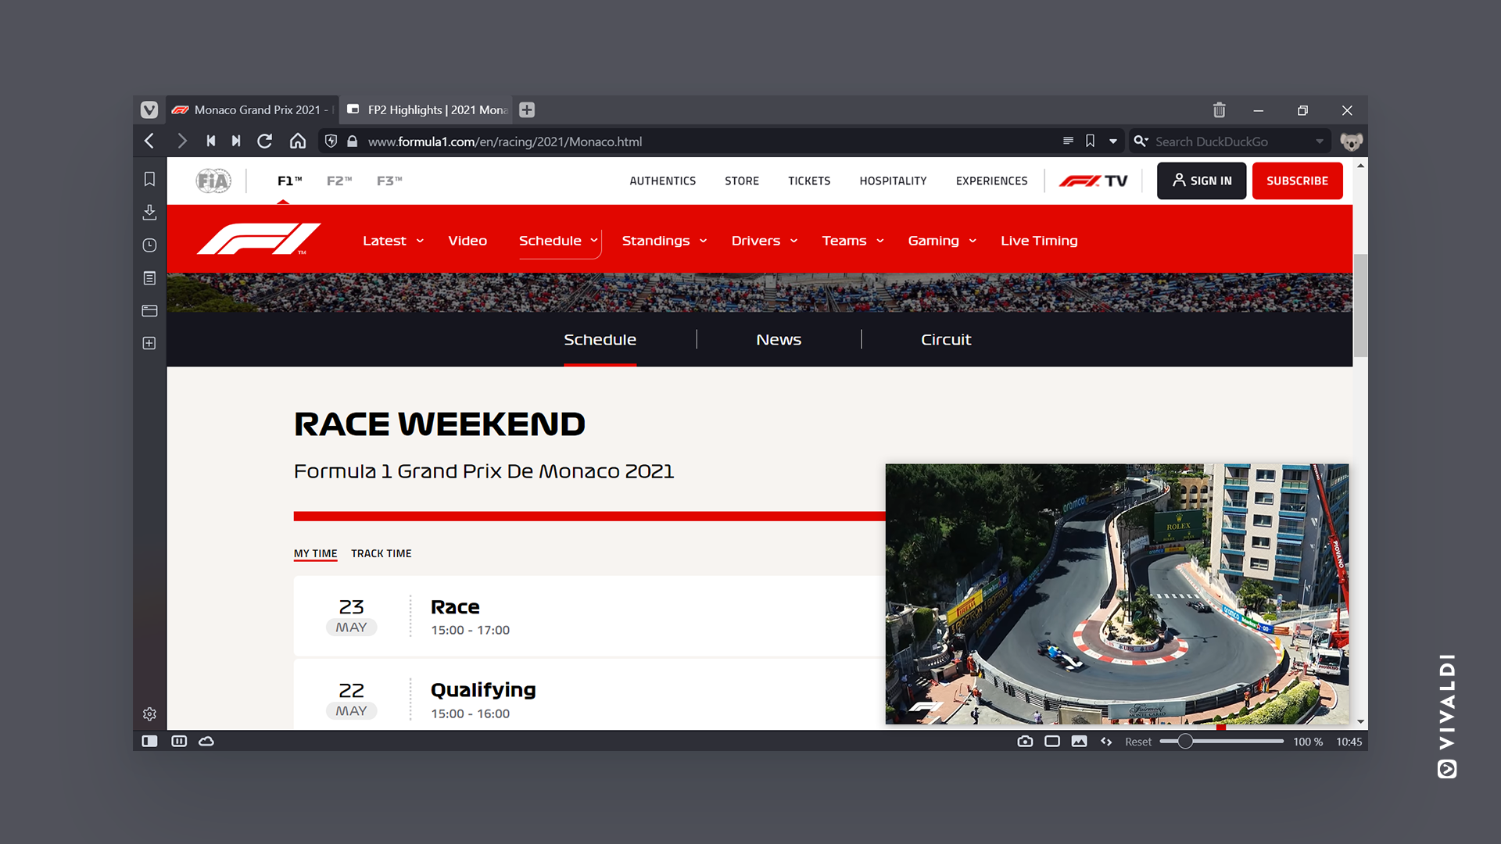Image resolution: width=1501 pixels, height=844 pixels.
Task: Click the SIGN IN button
Action: (x=1202, y=181)
